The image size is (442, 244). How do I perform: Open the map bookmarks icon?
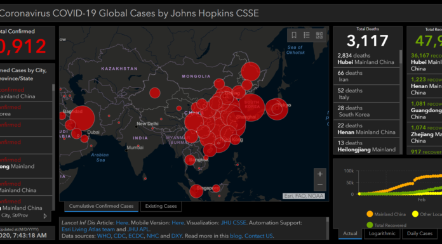pos(294,35)
